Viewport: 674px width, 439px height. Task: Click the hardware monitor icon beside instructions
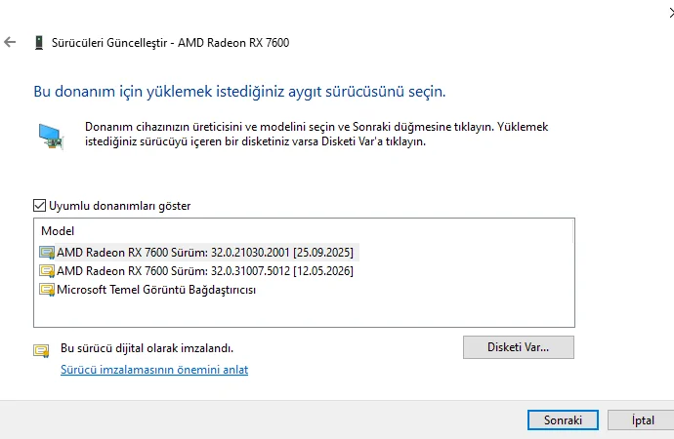(51, 137)
